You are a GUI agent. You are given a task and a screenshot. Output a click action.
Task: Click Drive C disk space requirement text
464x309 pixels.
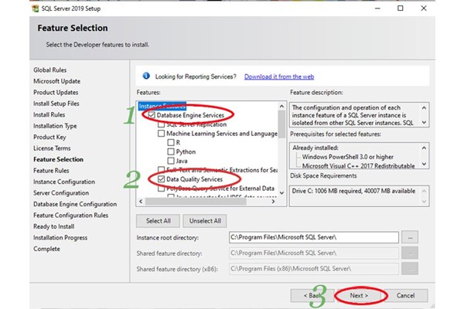(x=353, y=191)
